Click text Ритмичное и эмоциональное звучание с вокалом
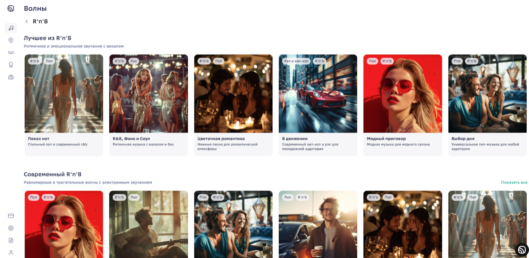Image resolution: width=529 pixels, height=258 pixels. [x=74, y=46]
